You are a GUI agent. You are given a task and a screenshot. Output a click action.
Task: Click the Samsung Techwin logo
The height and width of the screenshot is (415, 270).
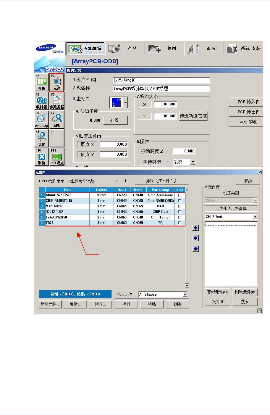tap(50, 49)
